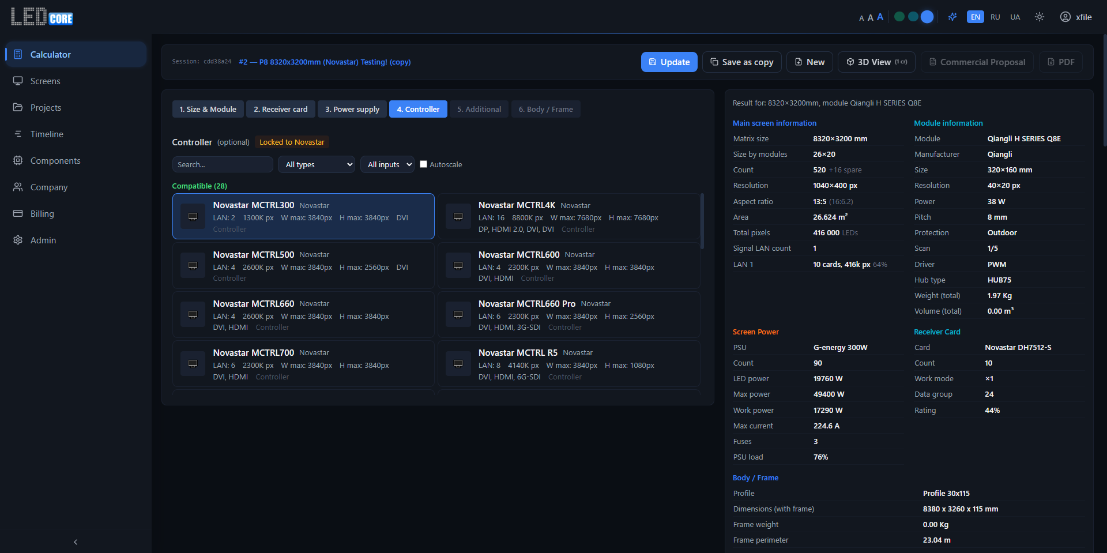1107x553 pixels.
Task: Click the Update button
Action: (x=669, y=62)
